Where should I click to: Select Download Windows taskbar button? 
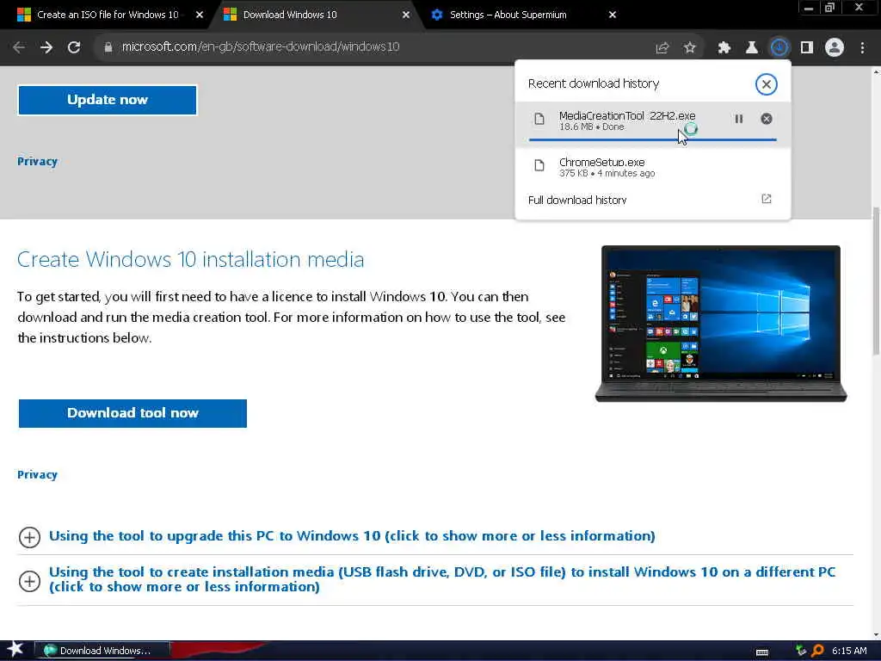tap(102, 651)
